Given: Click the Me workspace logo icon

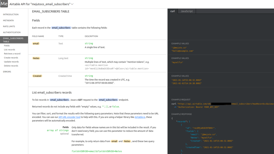Looking at the screenshot, I should pos(4,4).
